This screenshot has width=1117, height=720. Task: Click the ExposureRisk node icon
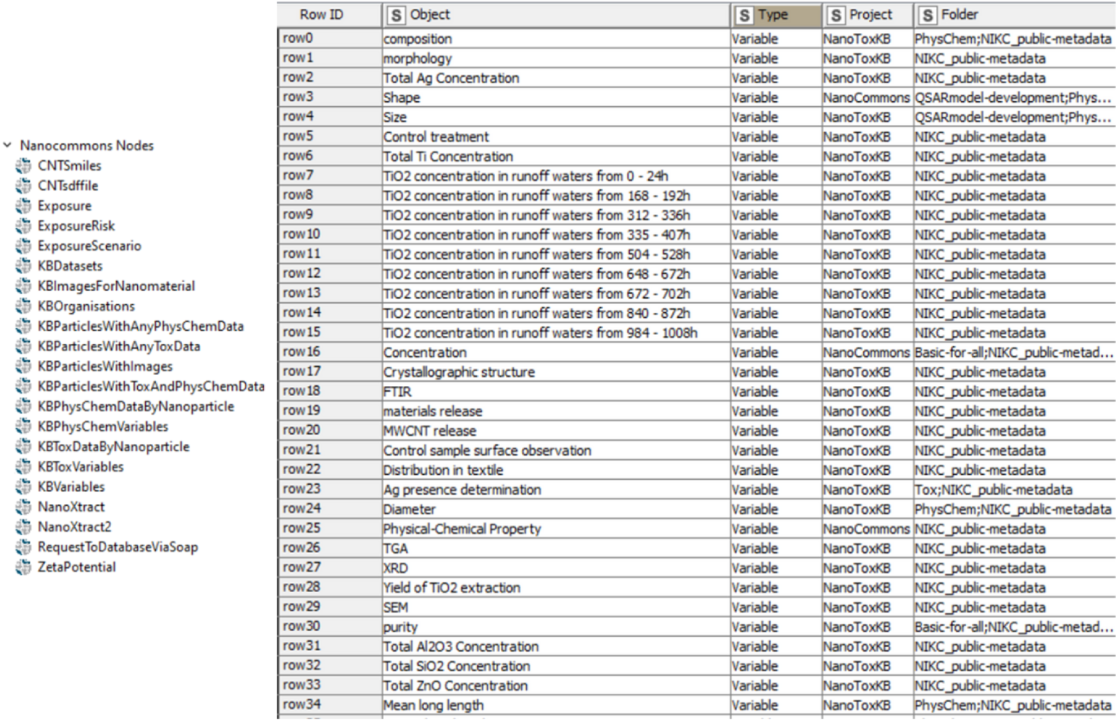[24, 226]
